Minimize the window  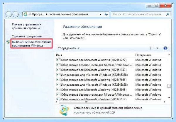[149, 5]
